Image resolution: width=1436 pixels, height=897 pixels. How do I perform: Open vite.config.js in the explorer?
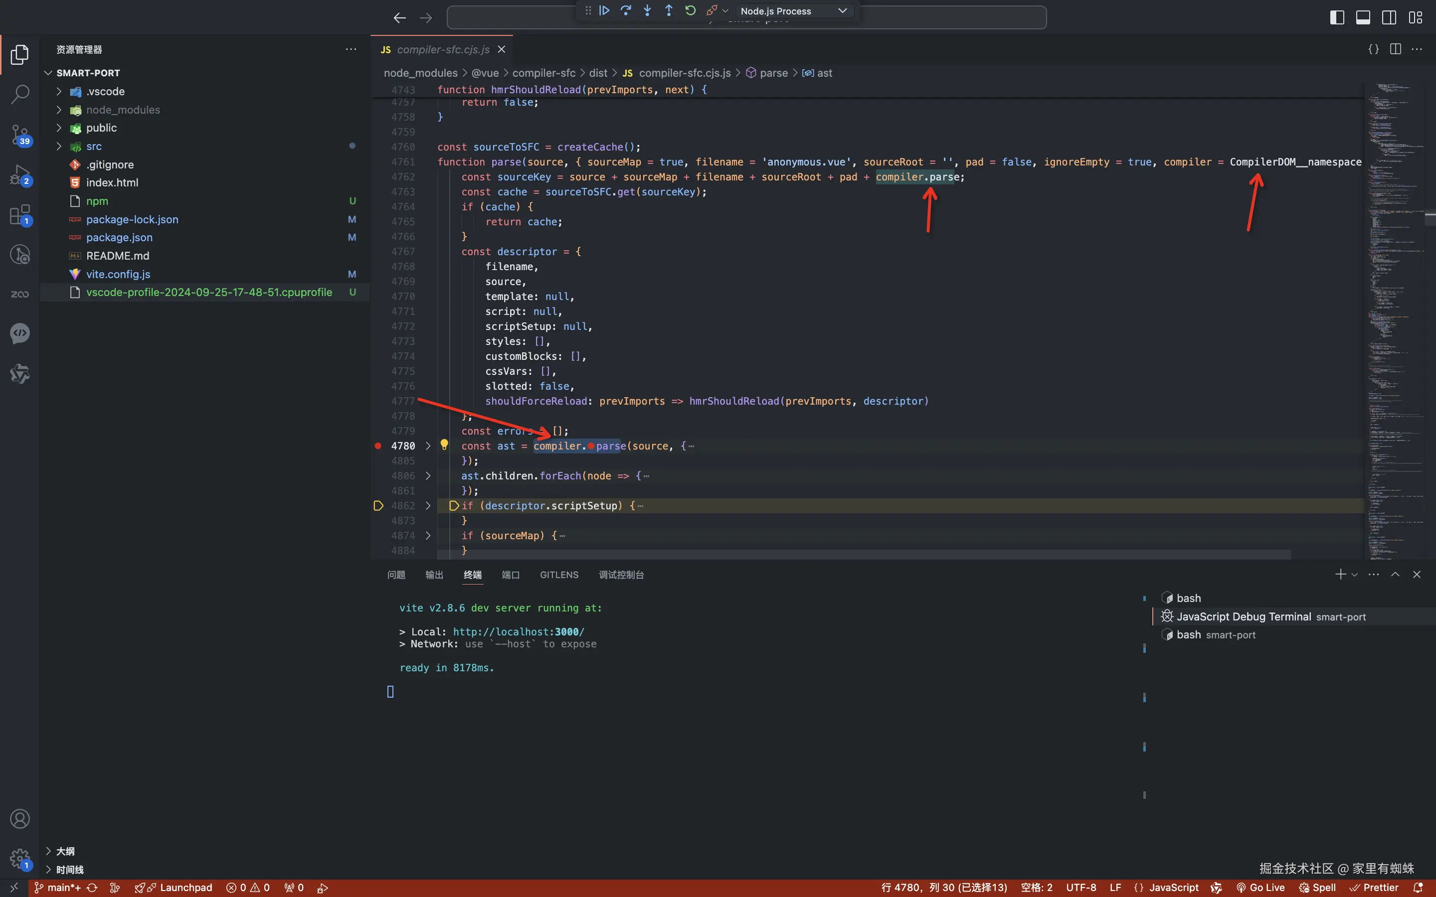(x=118, y=274)
